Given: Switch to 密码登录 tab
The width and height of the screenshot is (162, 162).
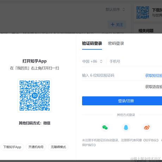Looking at the screenshot, I should pos(116,43).
